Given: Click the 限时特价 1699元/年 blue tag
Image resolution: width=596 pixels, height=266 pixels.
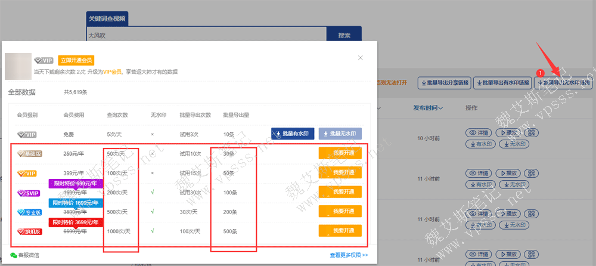Looking at the screenshot, I should pyautogui.click(x=76, y=202).
